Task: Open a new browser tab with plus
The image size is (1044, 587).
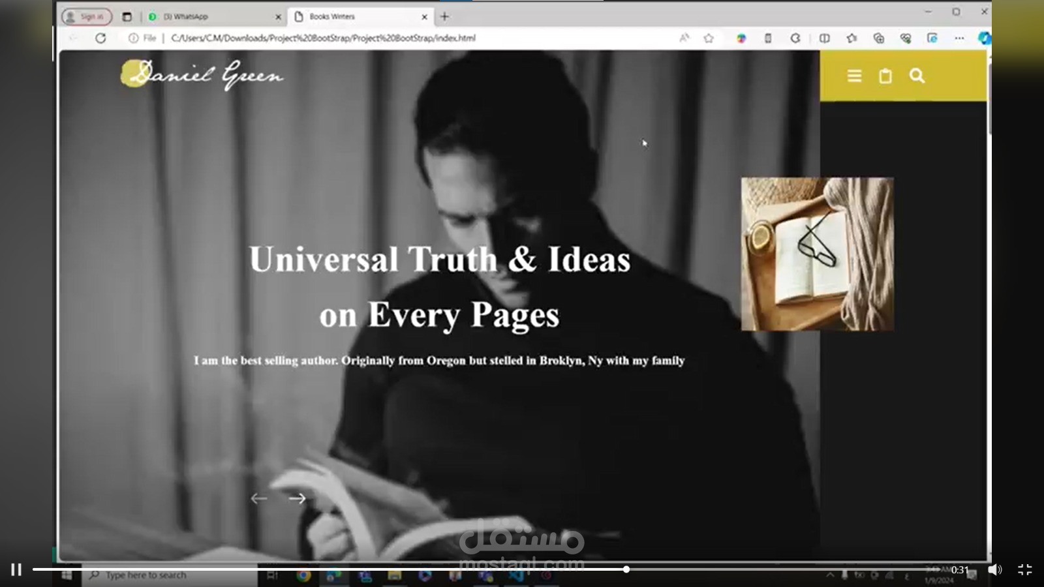Action: click(x=445, y=16)
